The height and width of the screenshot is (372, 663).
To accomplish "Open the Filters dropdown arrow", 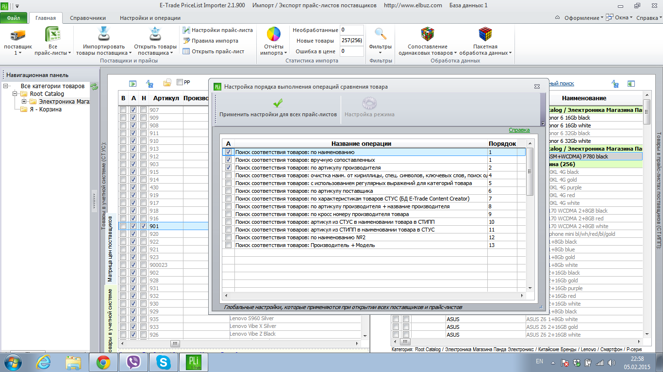I will click(381, 53).
